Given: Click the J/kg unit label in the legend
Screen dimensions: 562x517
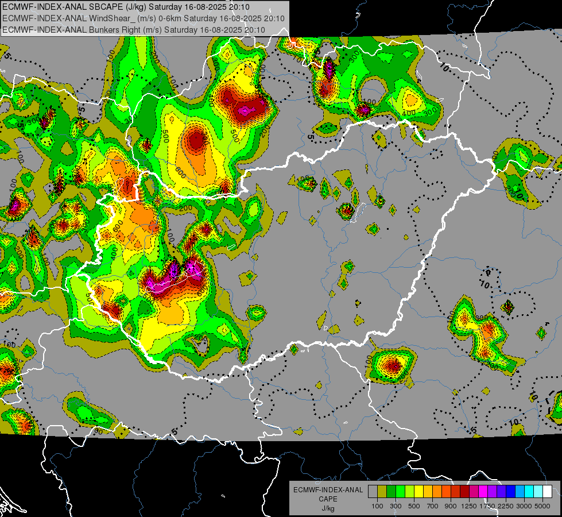Looking at the screenshot, I should point(328,508).
